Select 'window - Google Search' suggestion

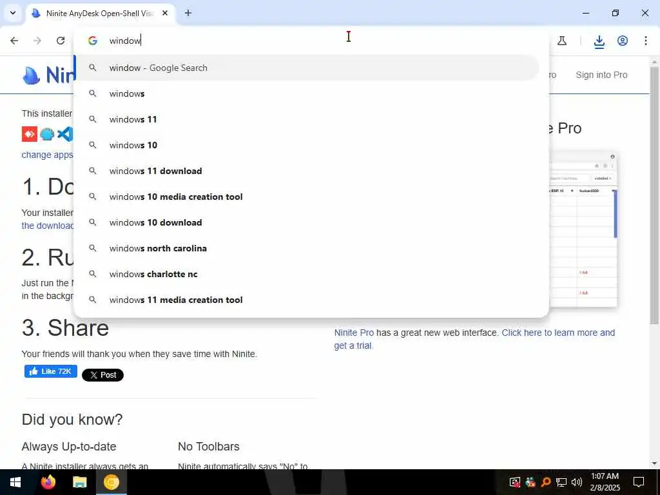click(307, 68)
